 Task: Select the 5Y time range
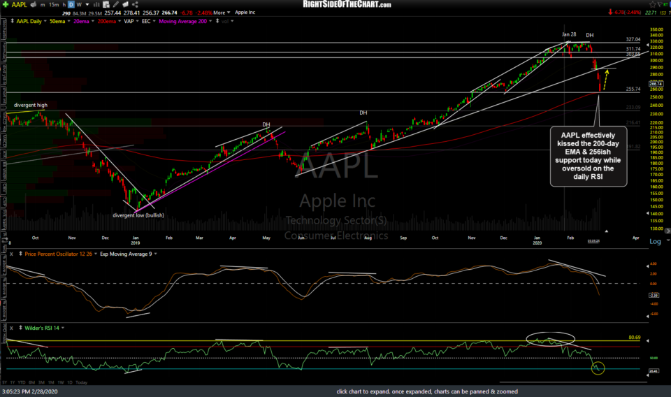pos(5,382)
